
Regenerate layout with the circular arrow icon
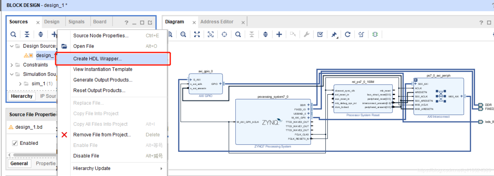click(x=348, y=34)
